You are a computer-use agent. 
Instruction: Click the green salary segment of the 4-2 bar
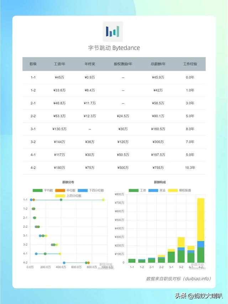(201, 255)
